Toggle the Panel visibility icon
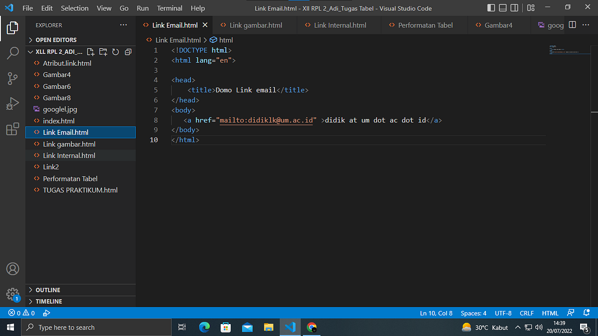This screenshot has height=336, width=598. click(503, 7)
